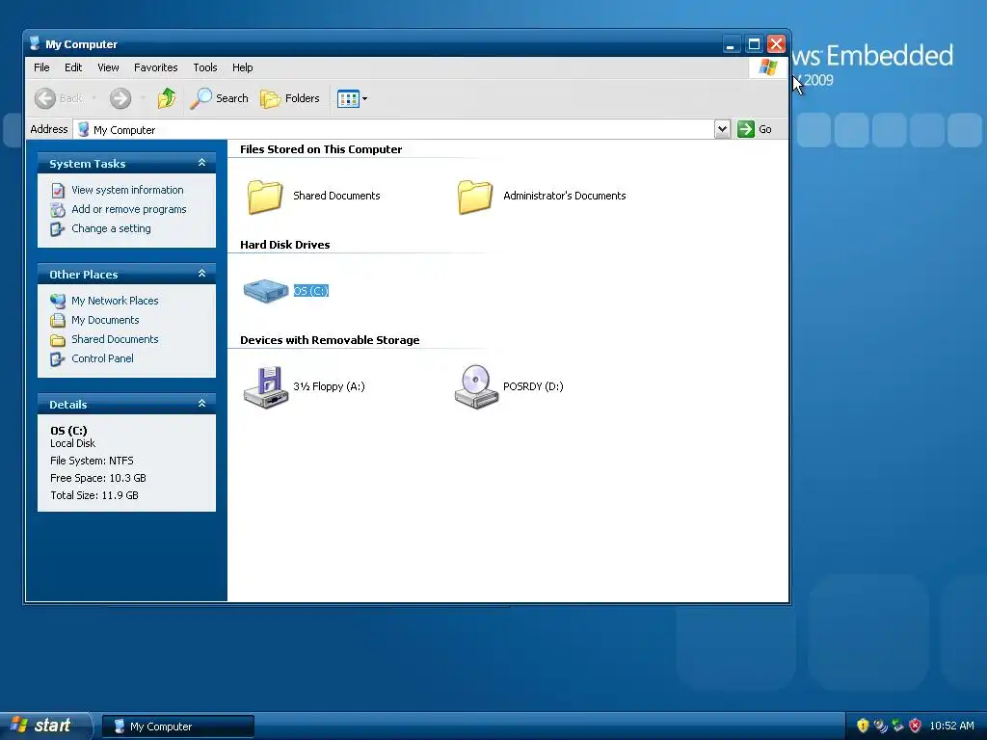Open the Back history dropdown arrow

[x=93, y=98]
